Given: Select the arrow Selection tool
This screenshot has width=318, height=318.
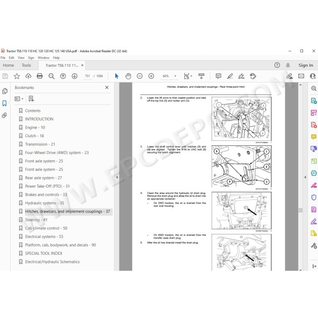Looking at the screenshot, I should click(x=117, y=76).
